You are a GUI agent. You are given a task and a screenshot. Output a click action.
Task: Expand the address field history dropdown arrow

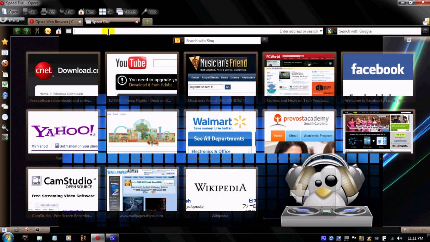pyautogui.click(x=321, y=31)
